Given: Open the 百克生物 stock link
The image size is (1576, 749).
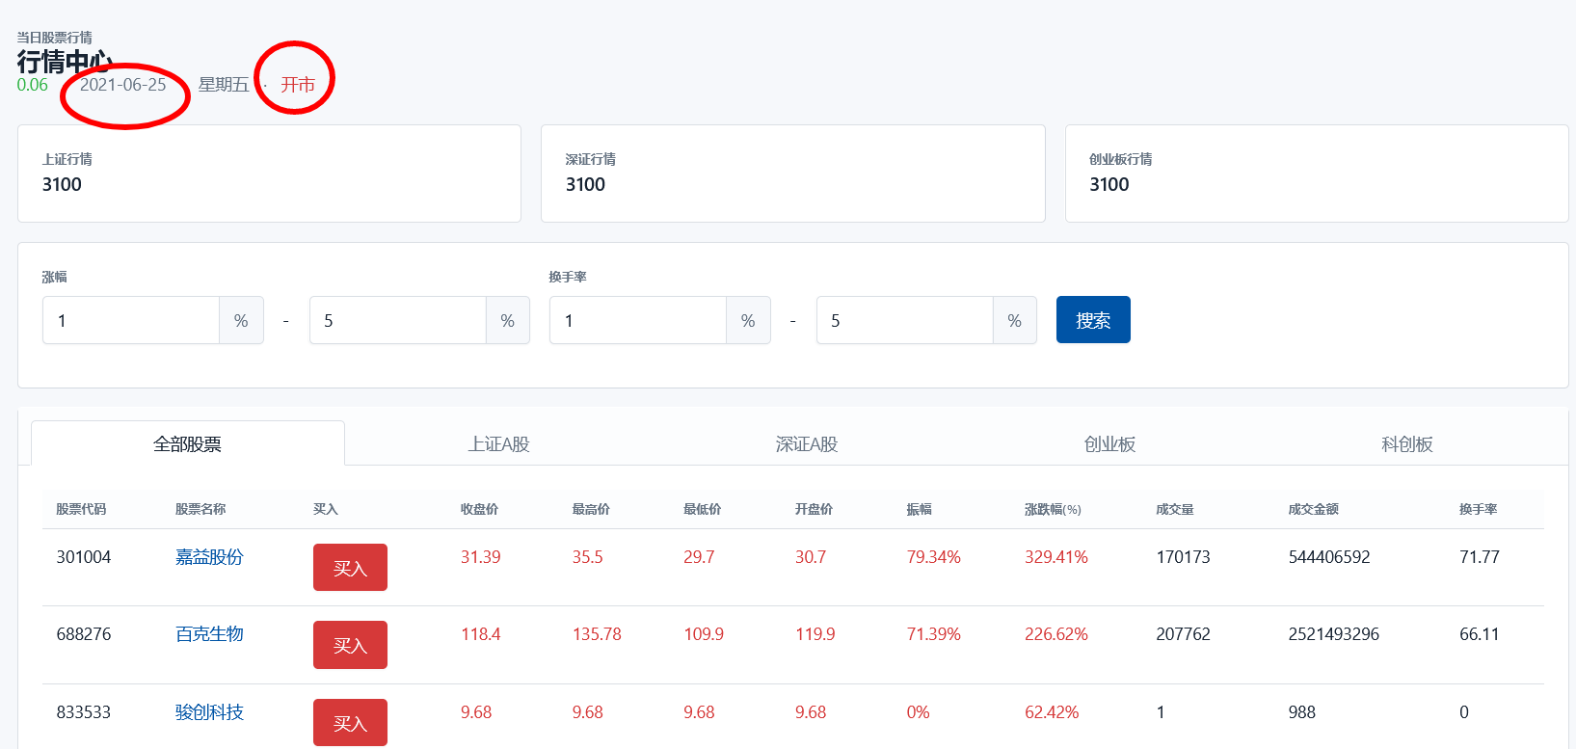Looking at the screenshot, I should pos(209,634).
